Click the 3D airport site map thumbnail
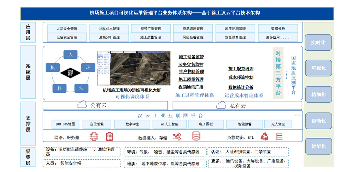Screen dimensions: 352x172 coord(134,69)
